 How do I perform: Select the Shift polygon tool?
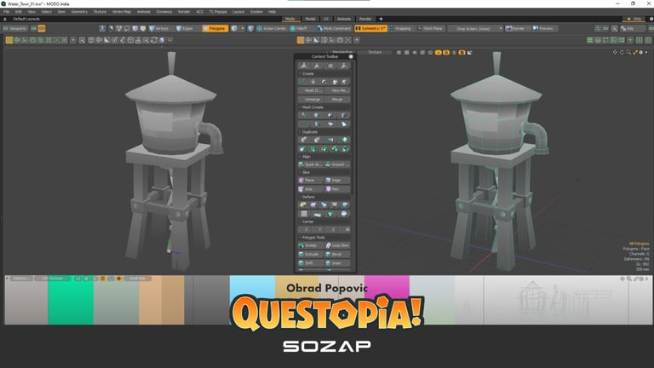[x=311, y=263]
